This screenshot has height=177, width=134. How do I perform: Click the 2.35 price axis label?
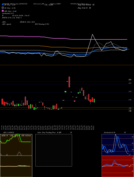point(130,91)
